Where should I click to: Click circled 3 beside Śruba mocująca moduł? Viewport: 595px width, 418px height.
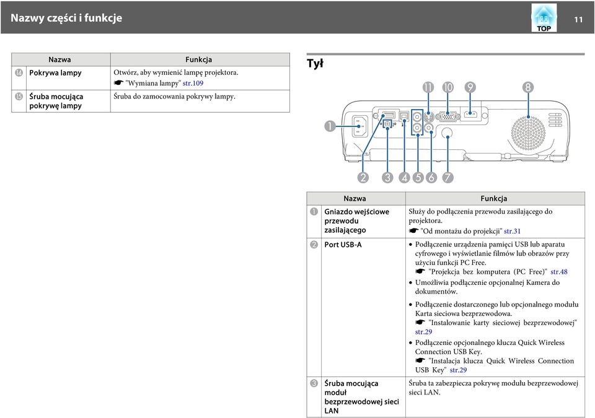click(314, 383)
